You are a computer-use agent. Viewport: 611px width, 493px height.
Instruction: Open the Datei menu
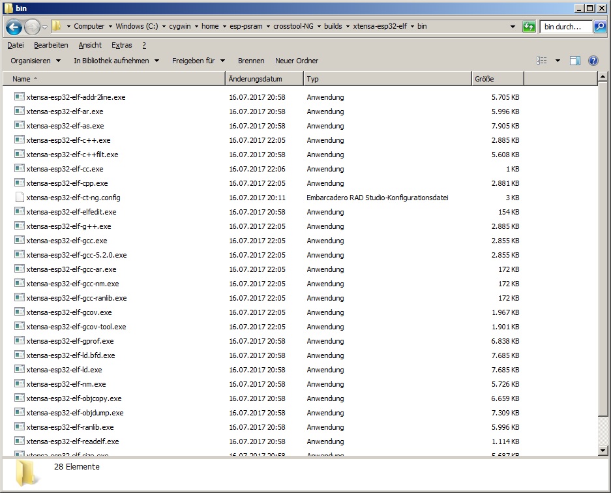16,45
